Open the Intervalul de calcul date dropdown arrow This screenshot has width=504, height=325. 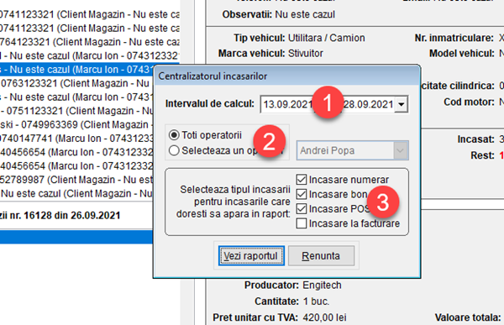(402, 104)
